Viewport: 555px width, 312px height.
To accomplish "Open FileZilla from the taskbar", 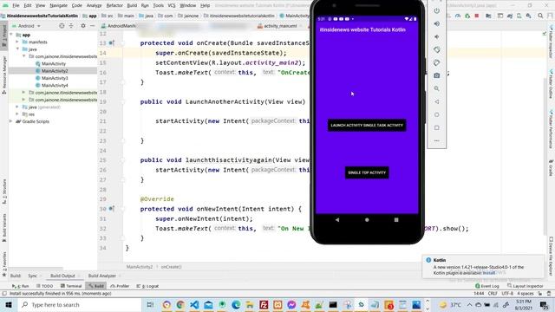I will coord(264,304).
